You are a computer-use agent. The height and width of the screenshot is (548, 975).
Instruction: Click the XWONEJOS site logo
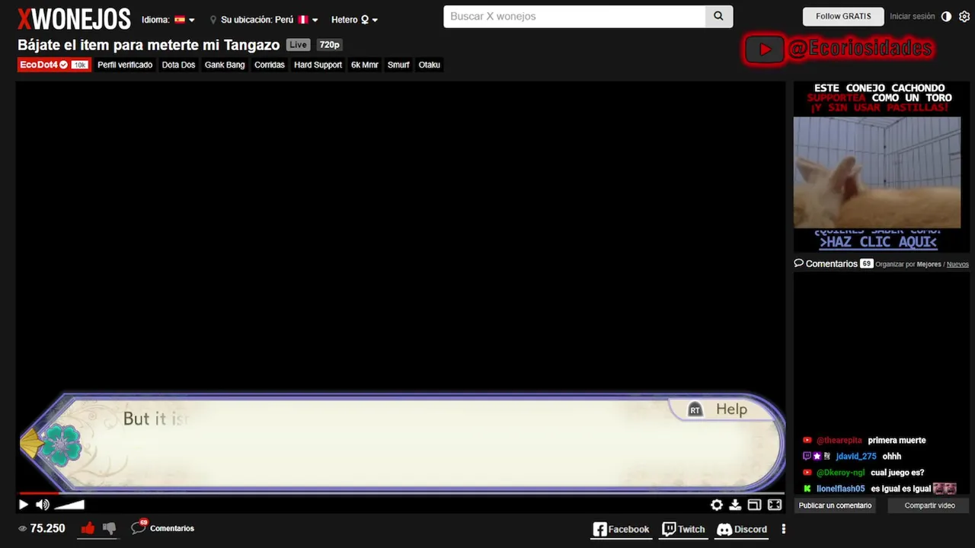(x=74, y=19)
